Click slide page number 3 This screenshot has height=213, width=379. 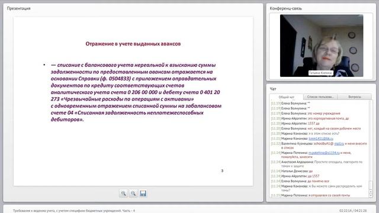point(222,171)
